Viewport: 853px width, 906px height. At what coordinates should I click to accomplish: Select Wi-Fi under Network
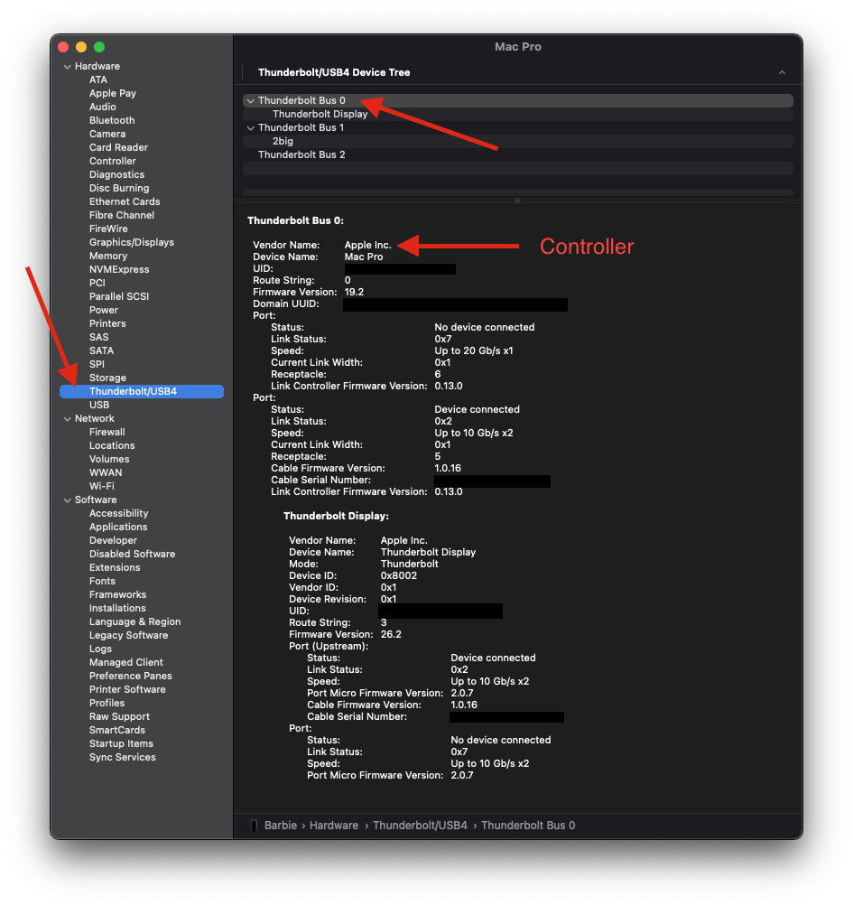tap(102, 487)
